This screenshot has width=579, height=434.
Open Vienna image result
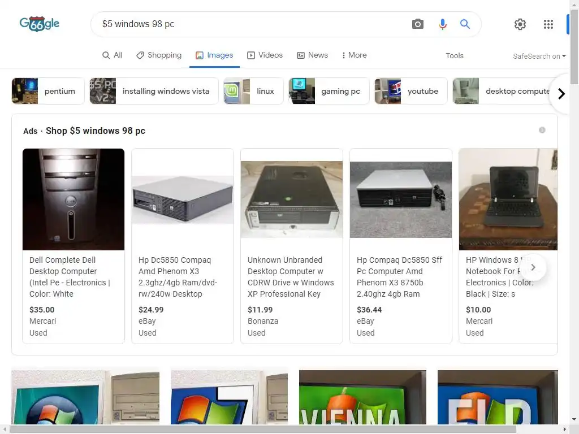pyautogui.click(x=362, y=397)
